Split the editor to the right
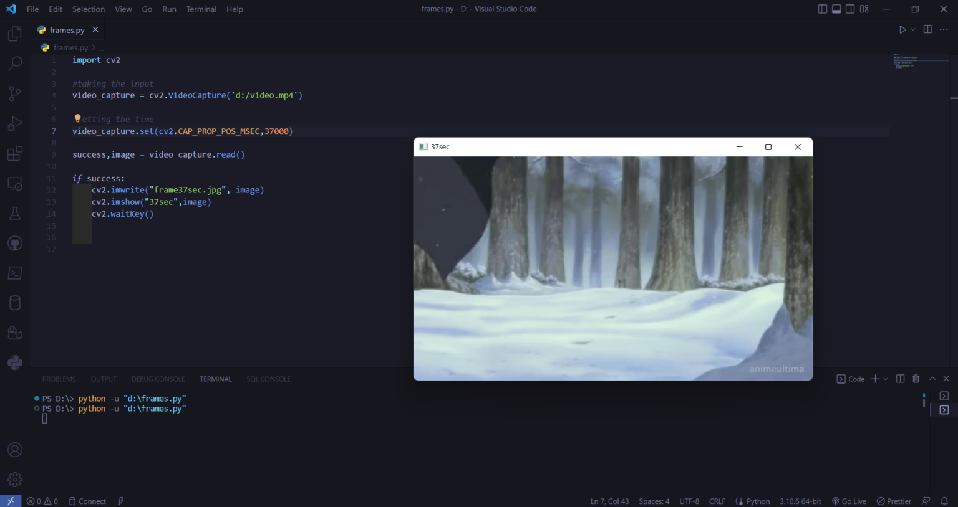Viewport: 958px width, 507px height. pos(927,29)
